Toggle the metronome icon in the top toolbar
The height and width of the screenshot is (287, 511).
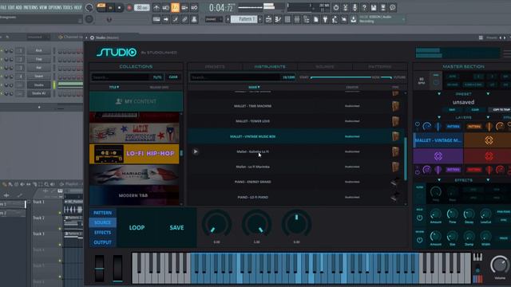coord(156,7)
